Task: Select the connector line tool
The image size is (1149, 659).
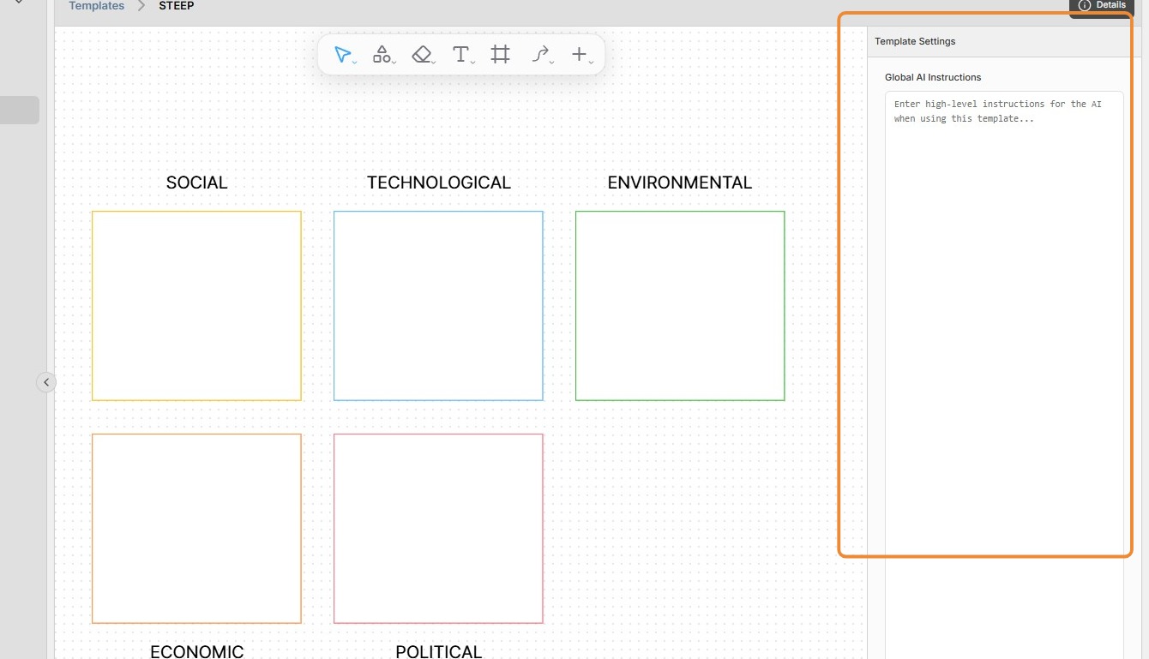Action: tap(540, 55)
